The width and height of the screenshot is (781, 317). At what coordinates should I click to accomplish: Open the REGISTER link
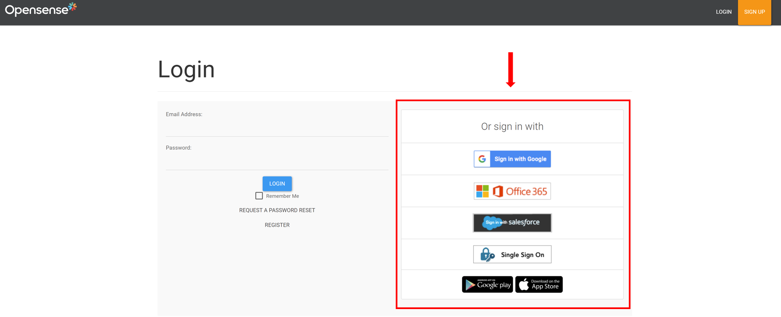coord(277,225)
